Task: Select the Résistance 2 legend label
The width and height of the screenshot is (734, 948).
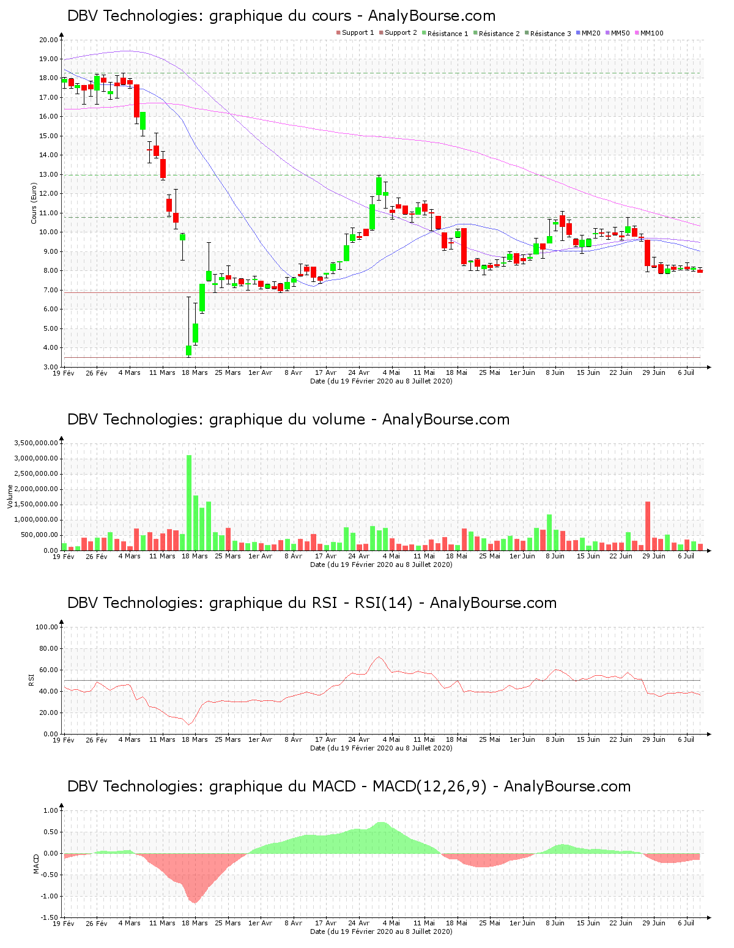Action: pyautogui.click(x=499, y=33)
